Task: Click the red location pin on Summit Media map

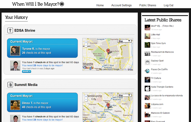Action: (x=108, y=106)
